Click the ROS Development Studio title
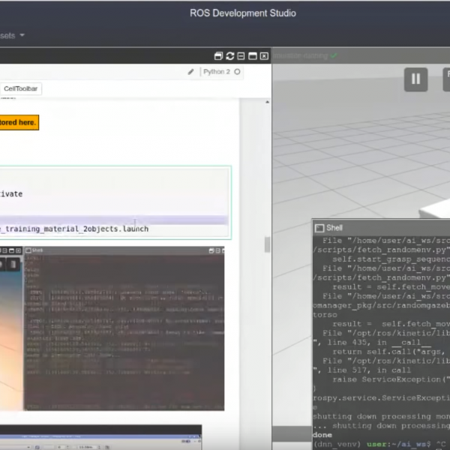Viewport: 450px width, 450px height. (x=243, y=13)
